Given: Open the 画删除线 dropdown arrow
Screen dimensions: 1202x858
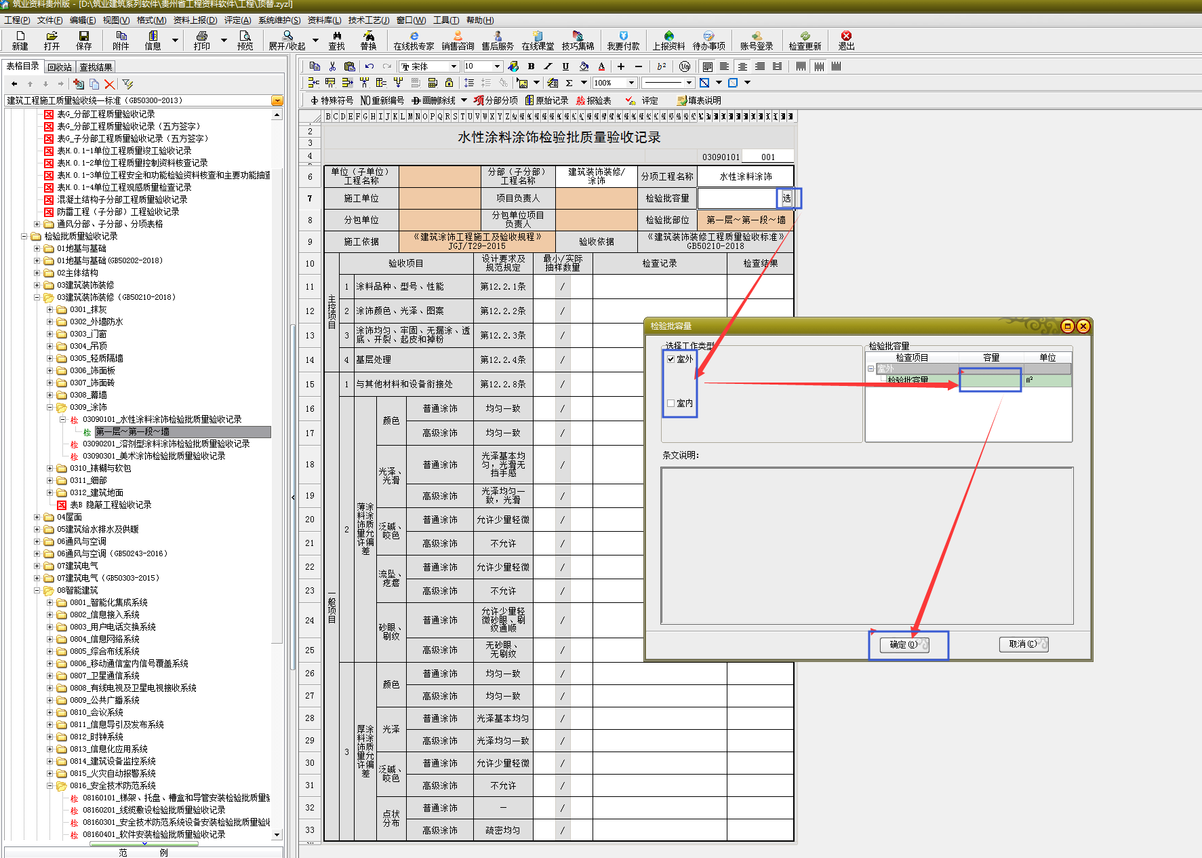Looking at the screenshot, I should [x=464, y=100].
